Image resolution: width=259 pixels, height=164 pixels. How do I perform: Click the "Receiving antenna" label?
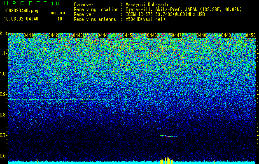pyautogui.click(x=95, y=19)
